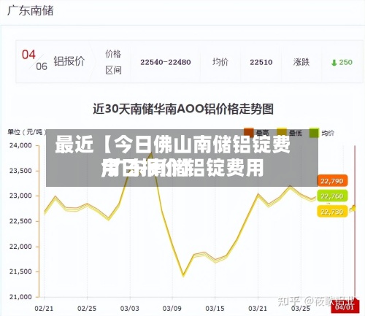Click the 02/21 x-axis date

(x=44, y=309)
